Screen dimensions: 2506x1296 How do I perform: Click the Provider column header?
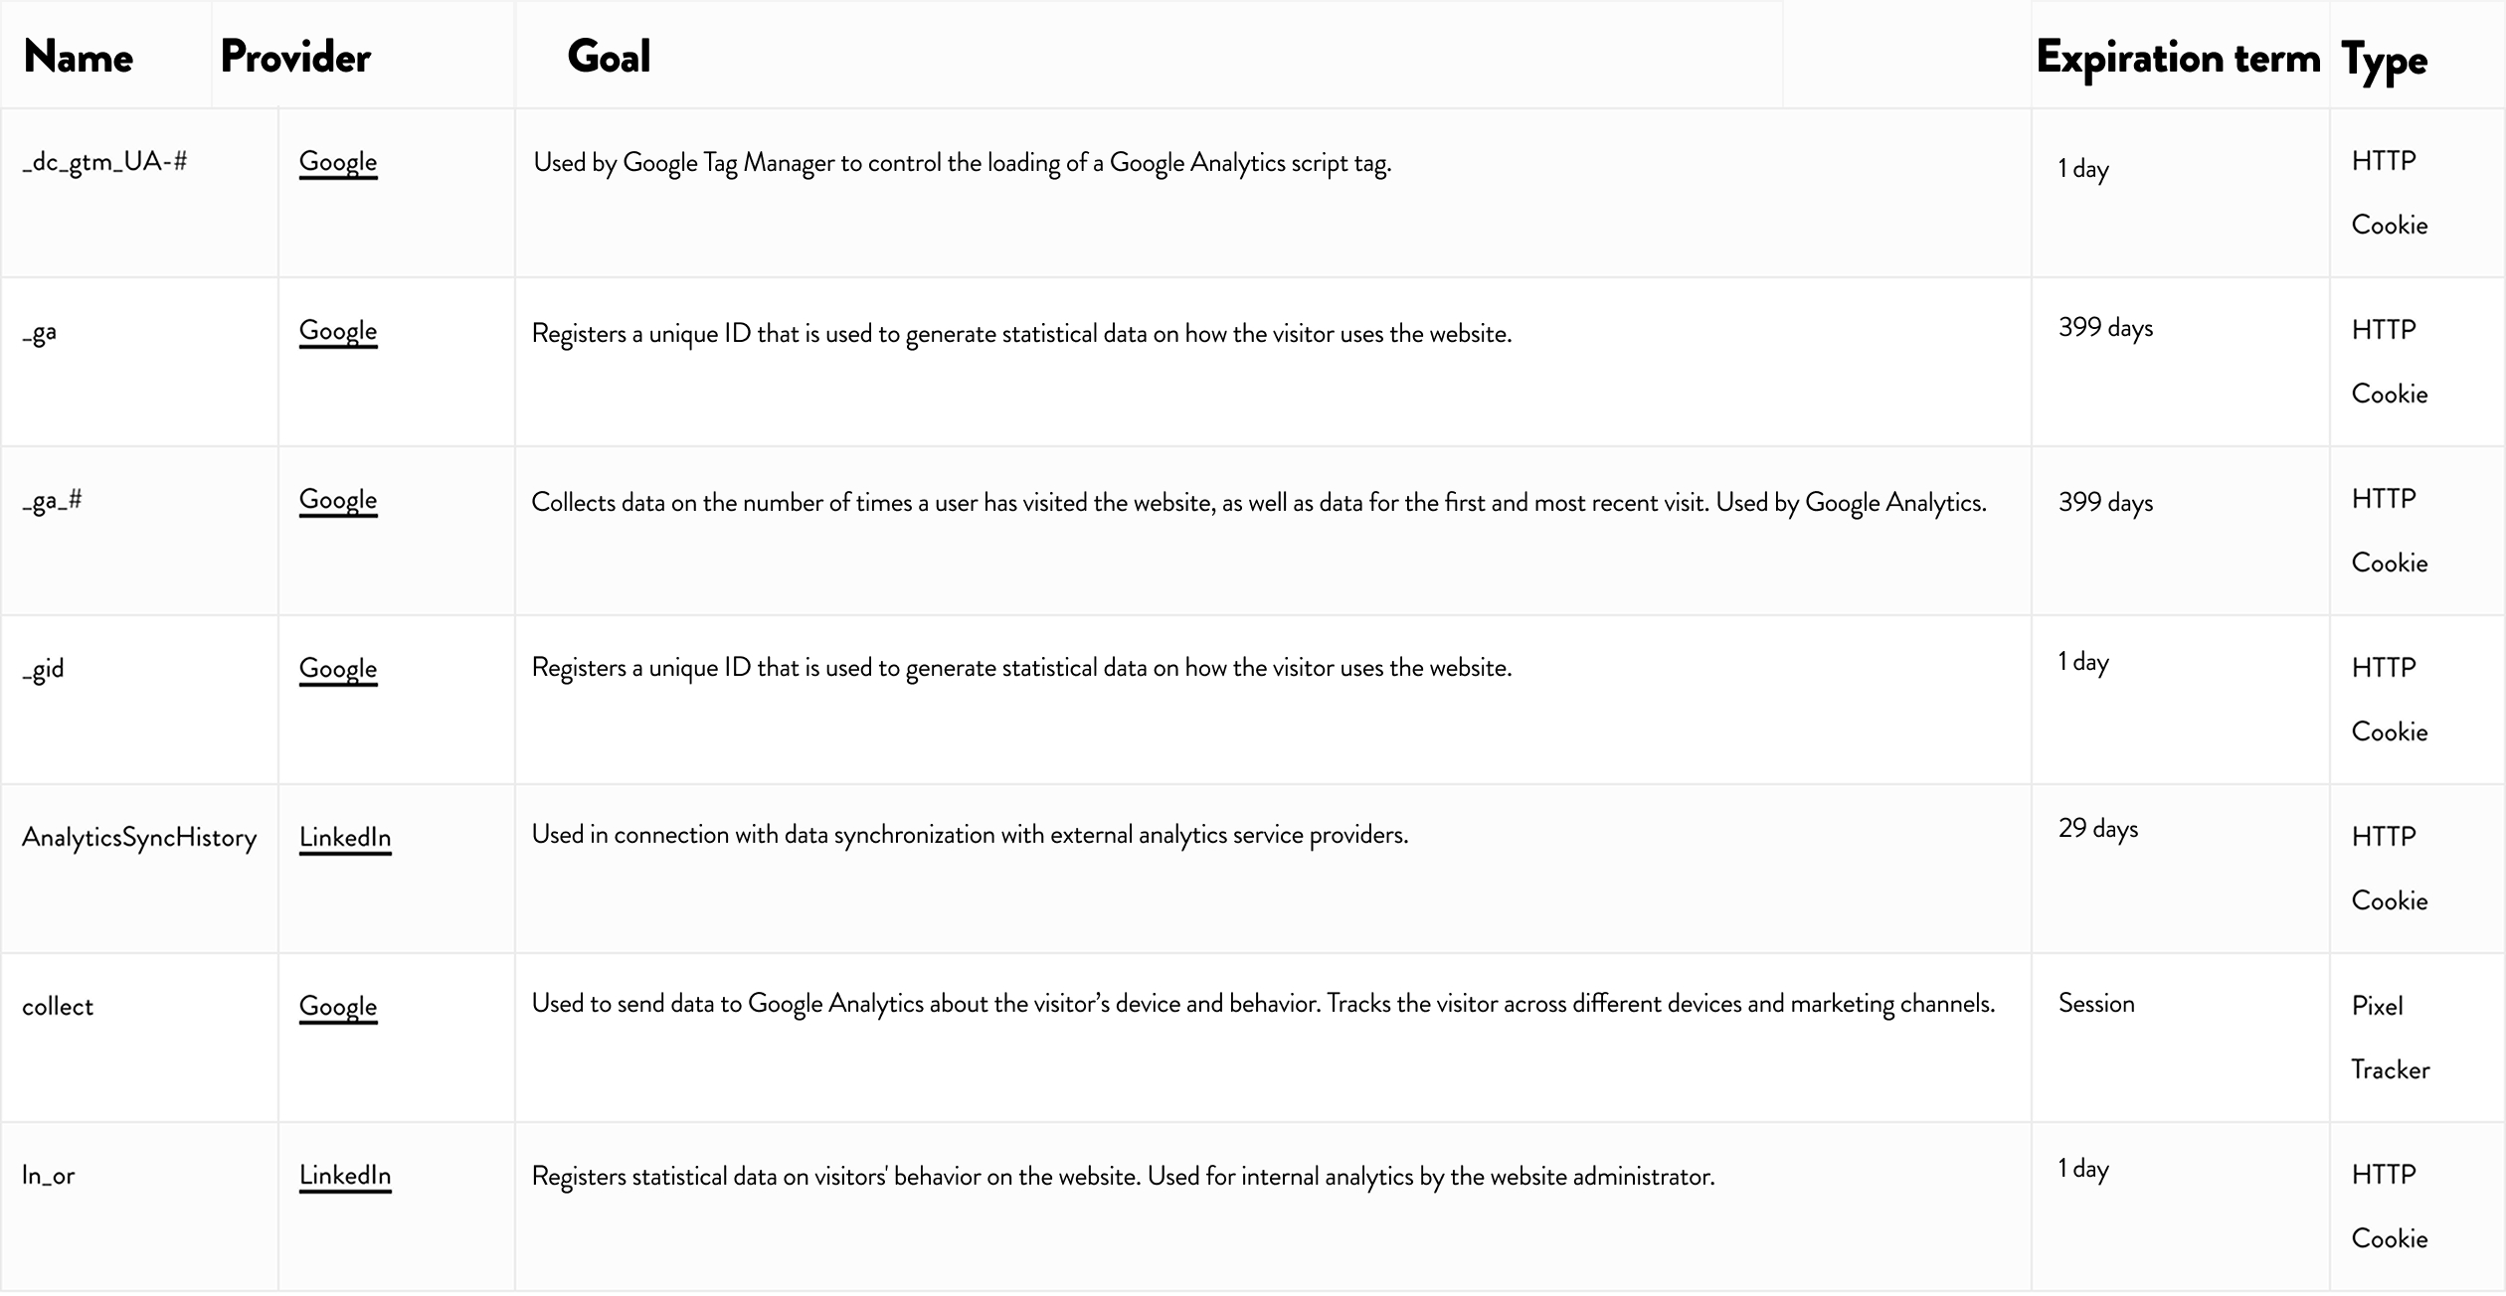pos(295,57)
